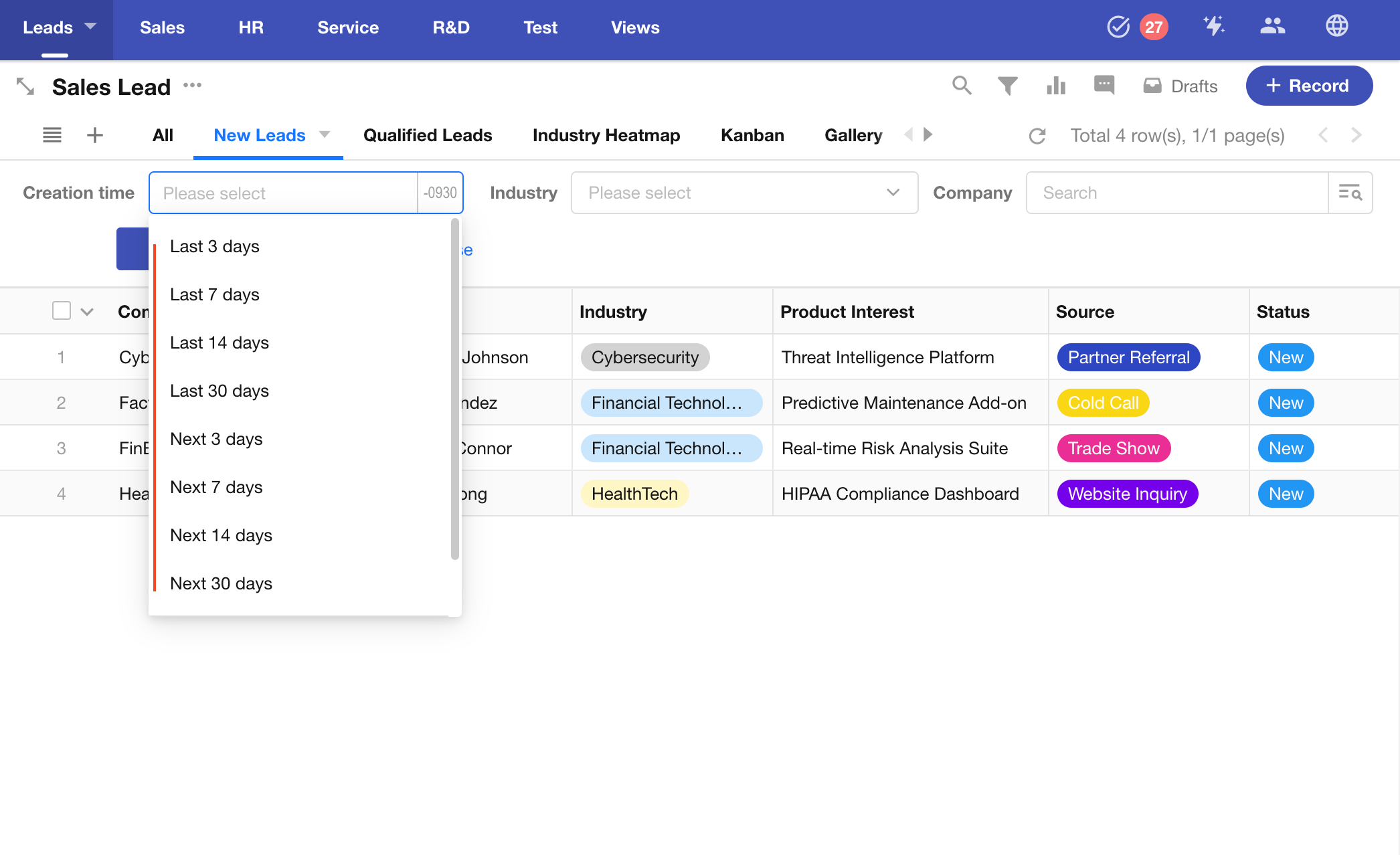Click the Record button
The width and height of the screenshot is (1400, 855).
[x=1308, y=86]
